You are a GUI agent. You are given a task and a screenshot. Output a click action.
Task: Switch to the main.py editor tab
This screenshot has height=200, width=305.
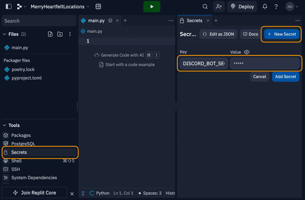[96, 21]
